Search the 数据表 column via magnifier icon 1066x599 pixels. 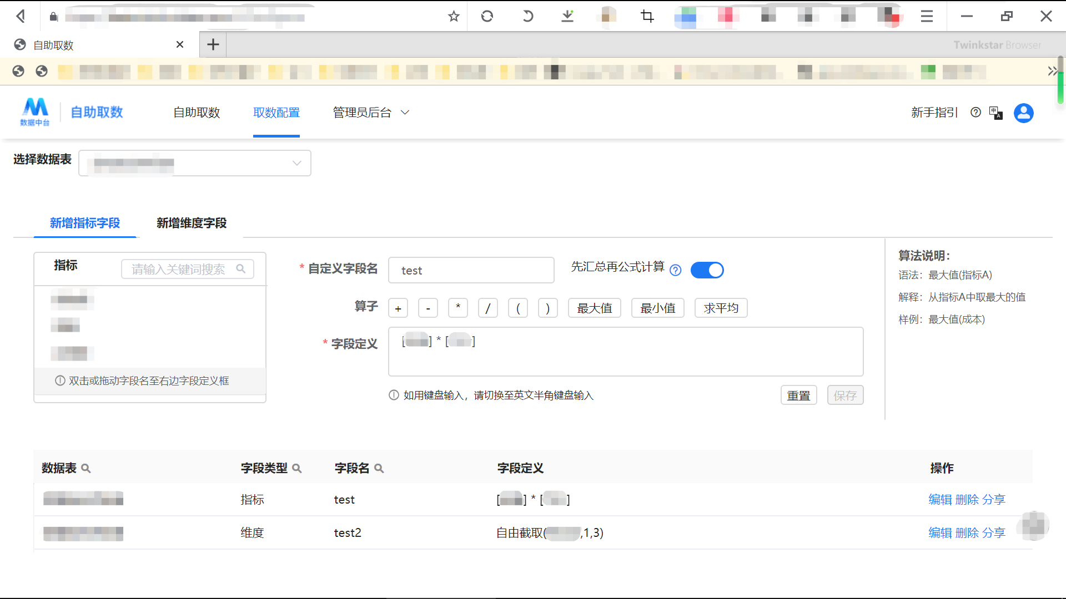coord(86,468)
